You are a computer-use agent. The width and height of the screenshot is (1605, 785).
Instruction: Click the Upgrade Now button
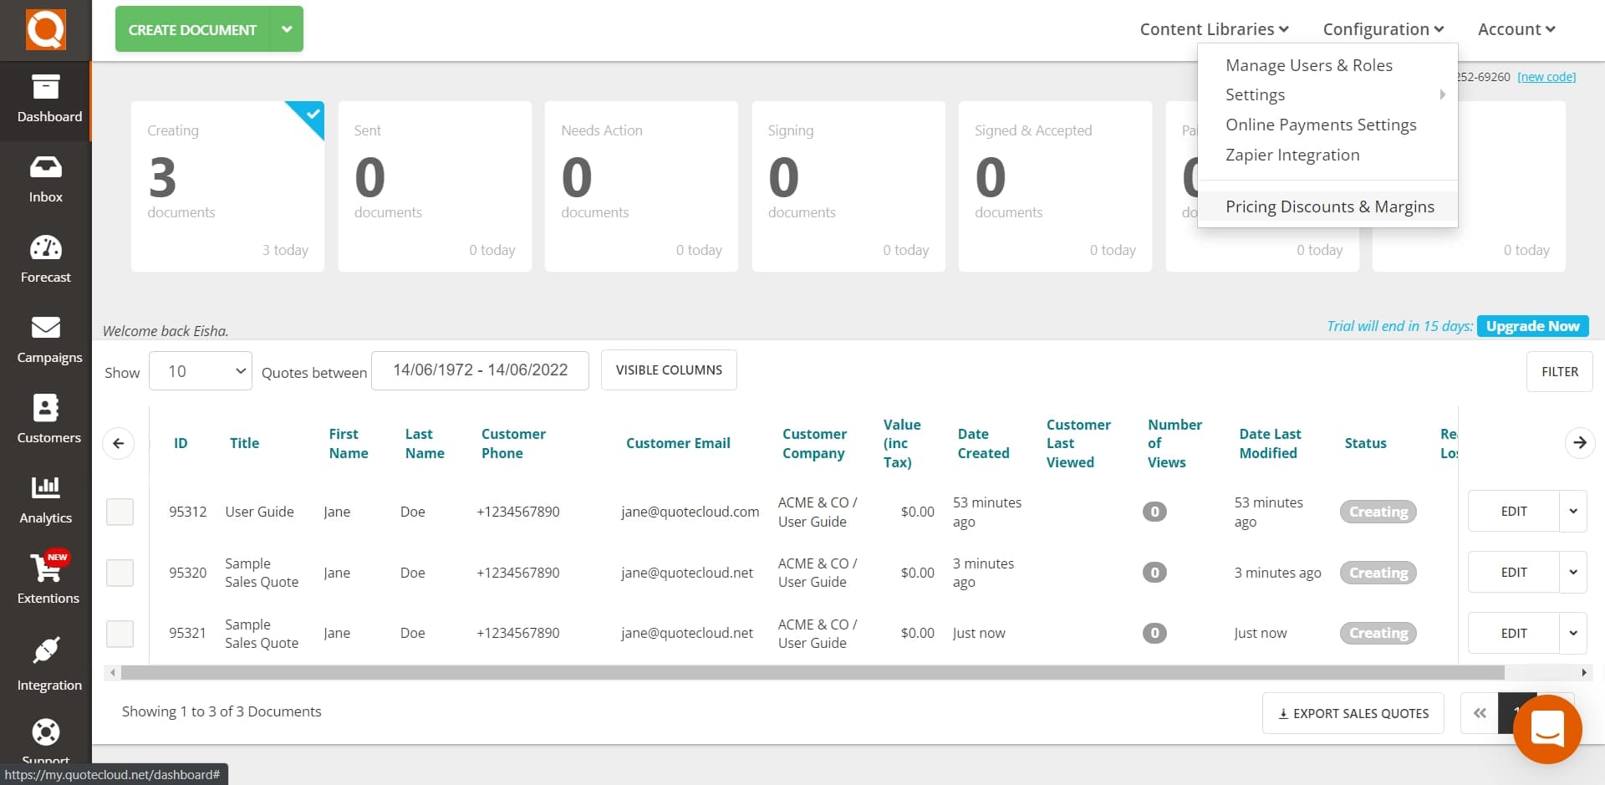pyautogui.click(x=1532, y=326)
